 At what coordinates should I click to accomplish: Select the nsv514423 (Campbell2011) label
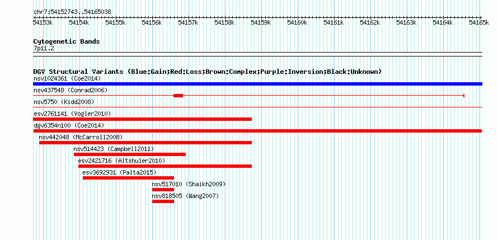(x=114, y=149)
